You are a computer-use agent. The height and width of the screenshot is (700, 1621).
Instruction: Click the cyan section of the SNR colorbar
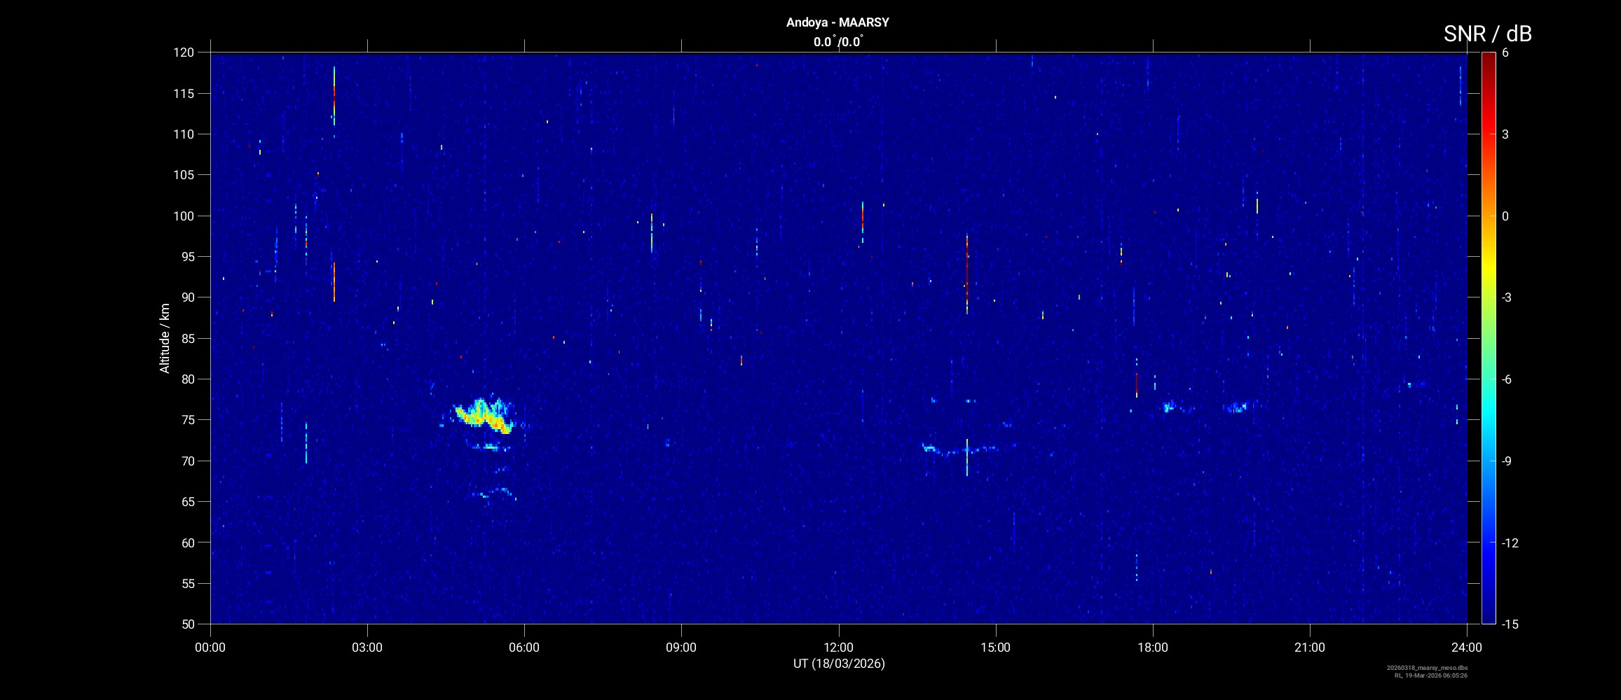(x=1488, y=420)
